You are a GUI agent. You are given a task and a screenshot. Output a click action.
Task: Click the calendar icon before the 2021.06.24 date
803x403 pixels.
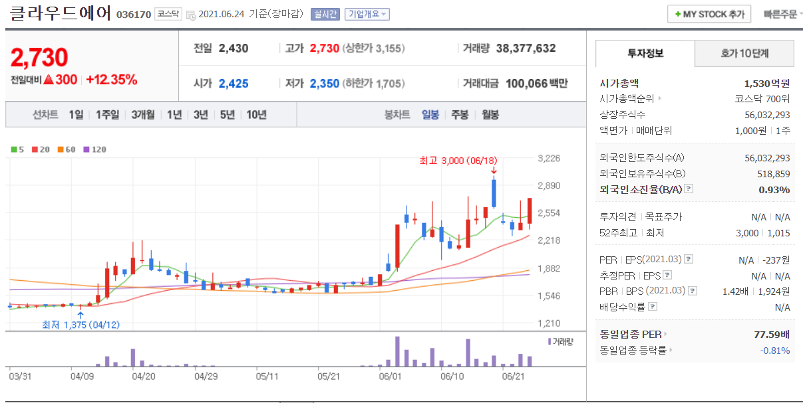[191, 15]
